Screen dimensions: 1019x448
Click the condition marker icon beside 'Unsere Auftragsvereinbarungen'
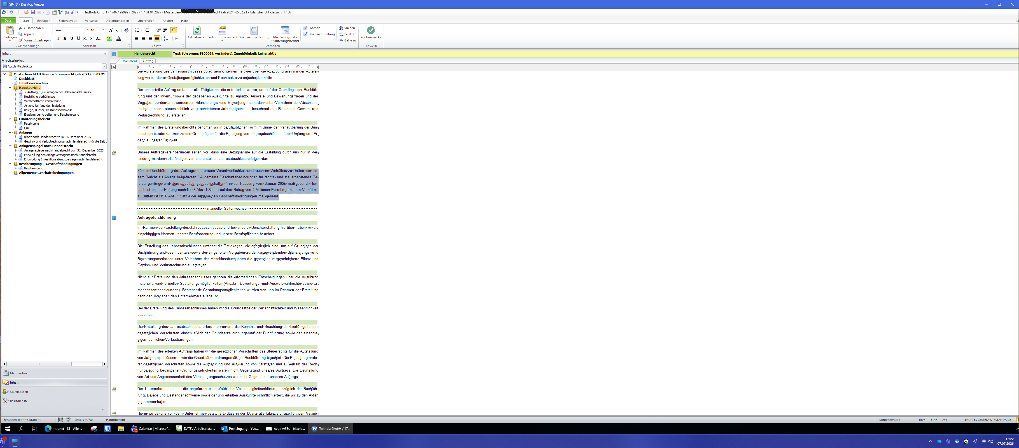click(114, 153)
